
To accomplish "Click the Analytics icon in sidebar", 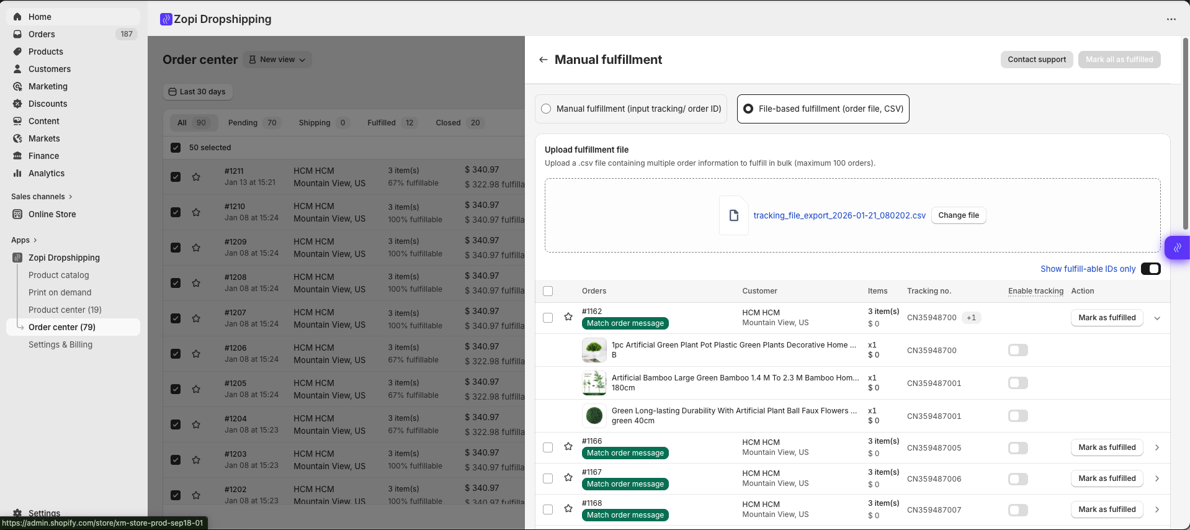I will 17,173.
